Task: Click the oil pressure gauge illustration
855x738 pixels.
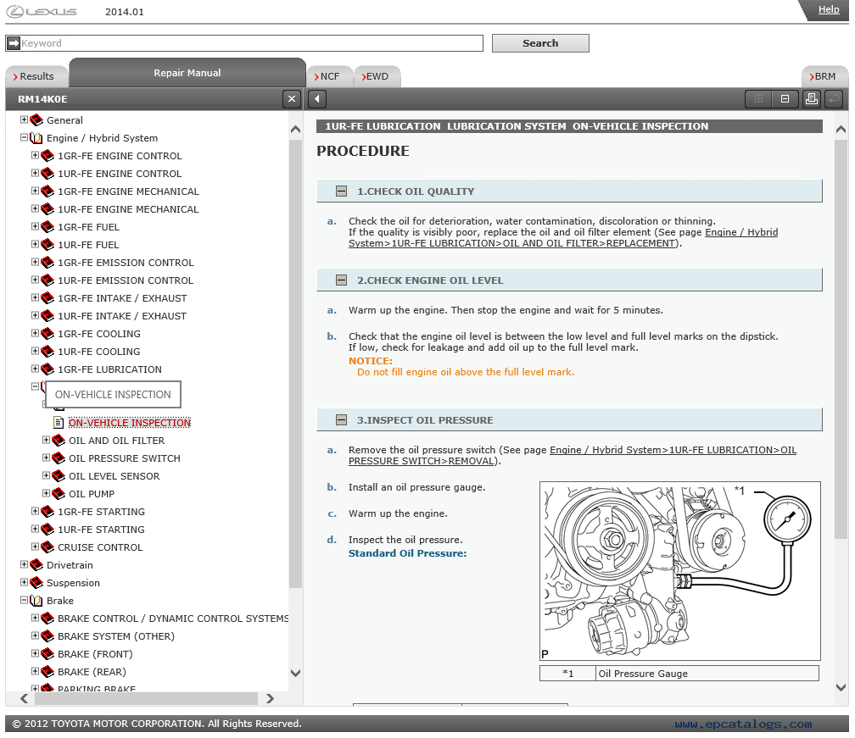Action: pos(680,571)
